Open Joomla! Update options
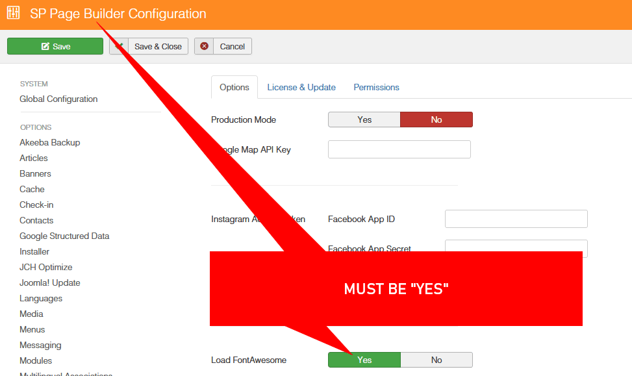This screenshot has width=632, height=376. tap(50, 283)
